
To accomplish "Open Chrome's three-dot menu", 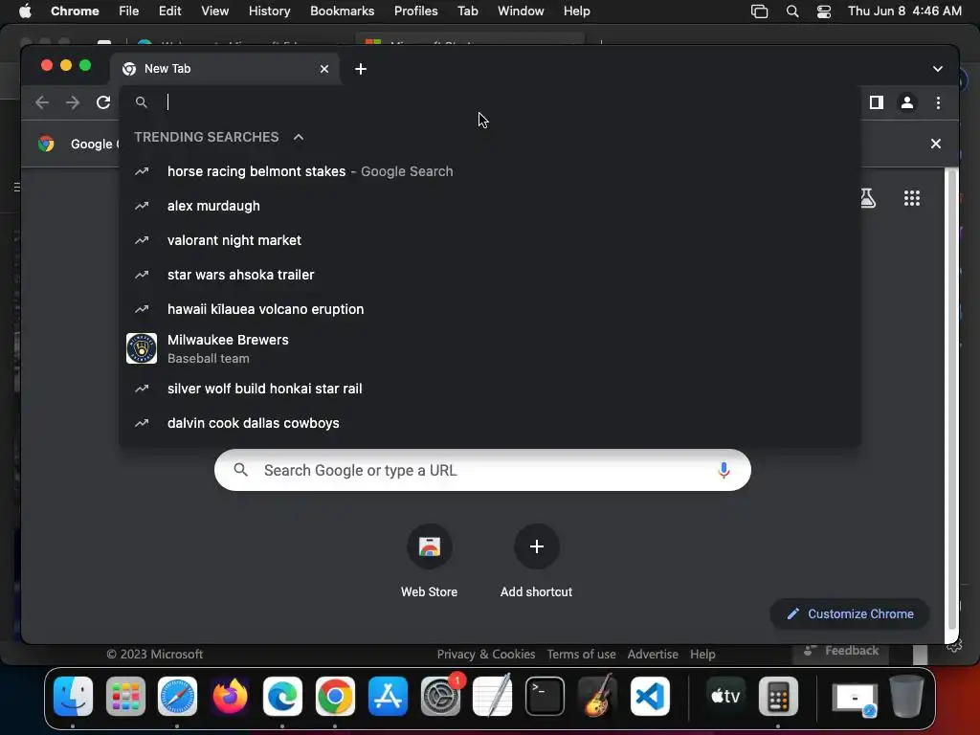I will point(938,102).
